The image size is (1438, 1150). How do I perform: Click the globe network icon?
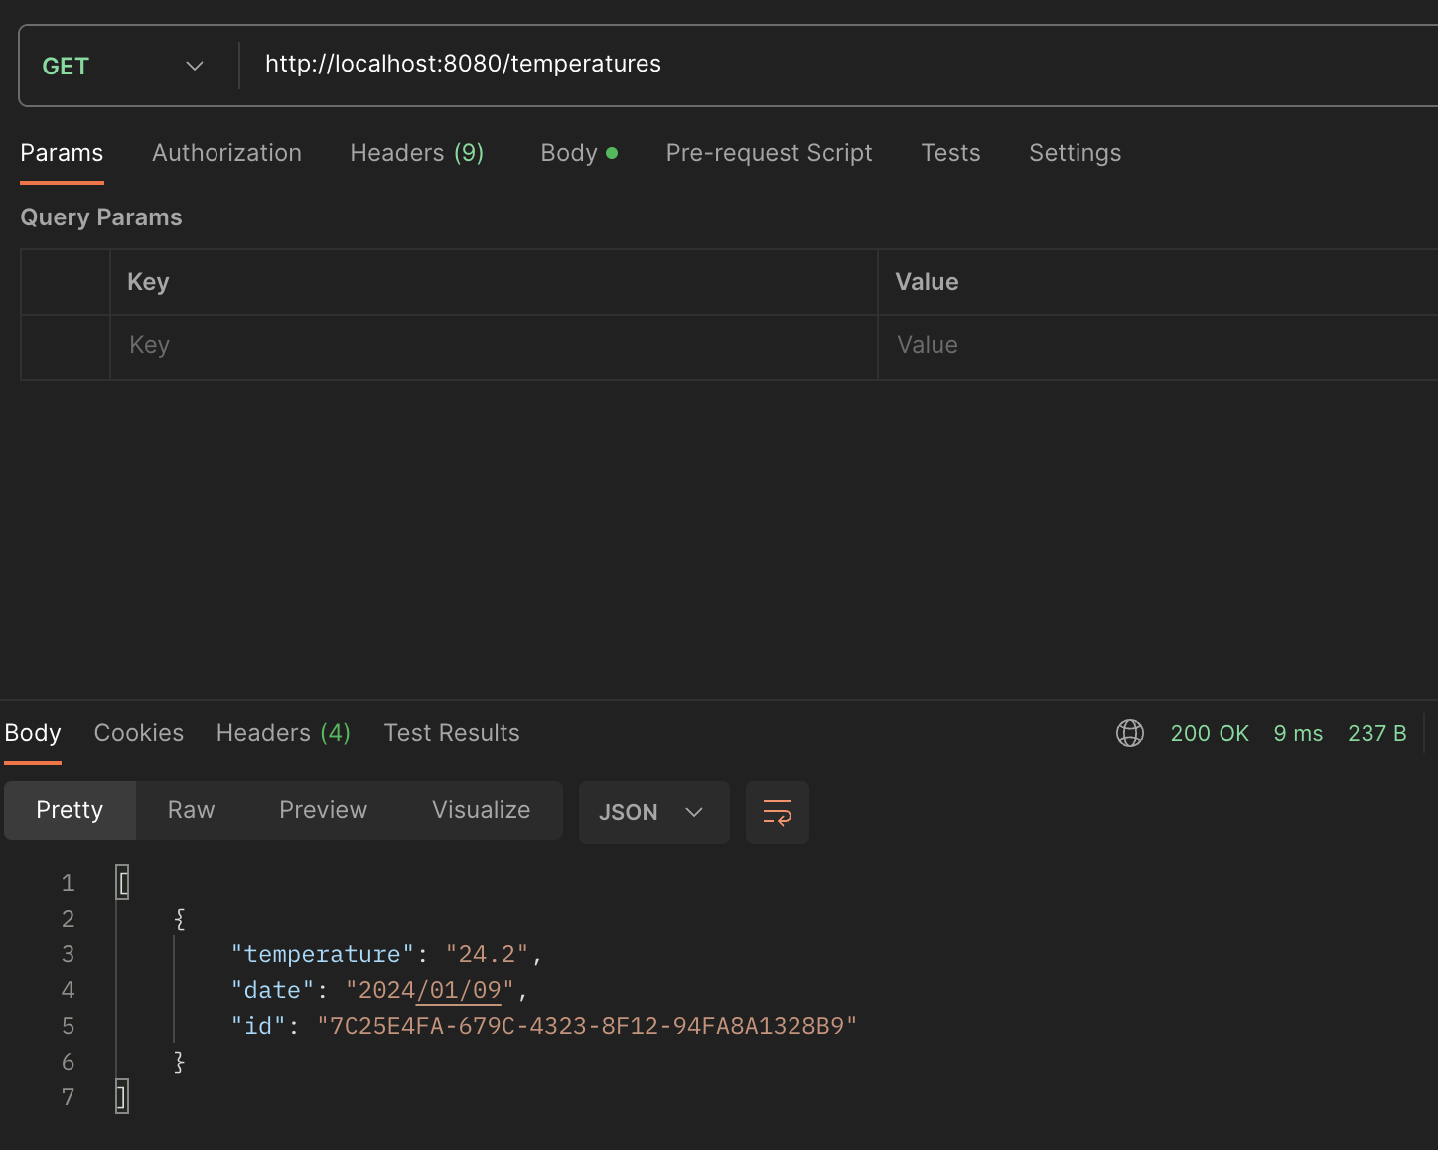(x=1129, y=733)
